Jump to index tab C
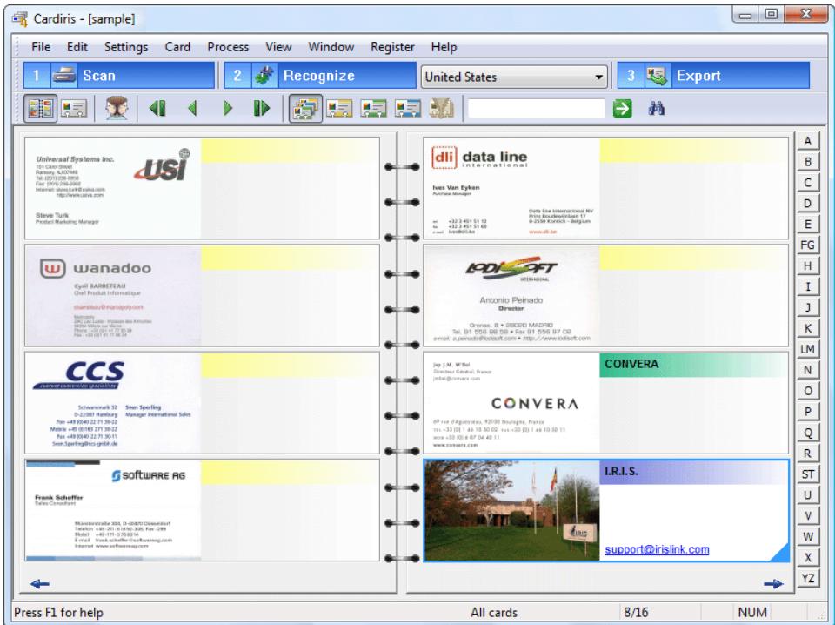Viewport: 835px width, 625px height. pos(808,183)
